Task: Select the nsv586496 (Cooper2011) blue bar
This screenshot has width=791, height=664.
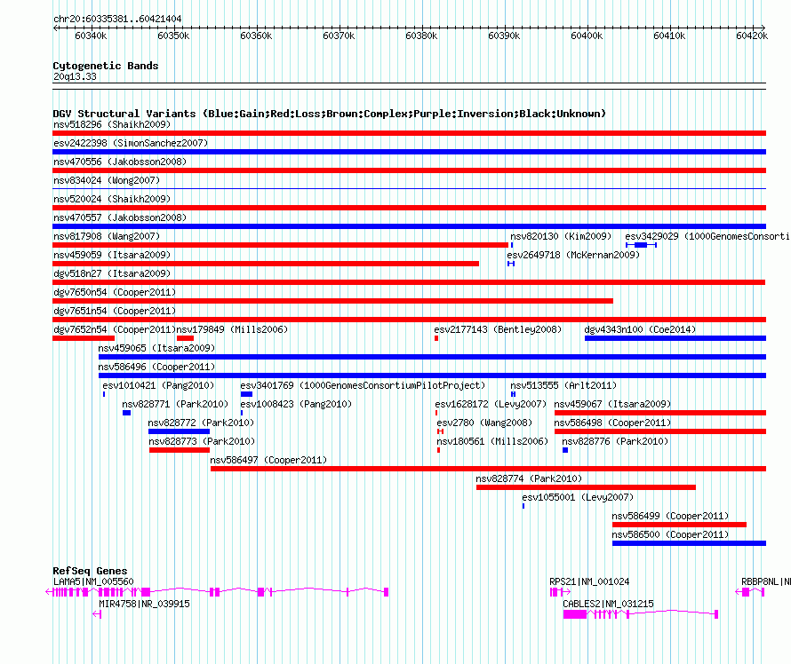Action: pyautogui.click(x=432, y=375)
